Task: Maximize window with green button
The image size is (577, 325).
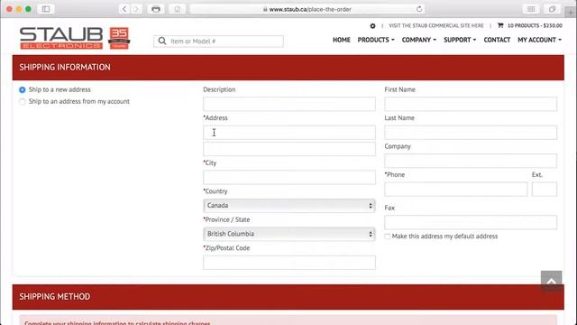Action: pos(28,9)
